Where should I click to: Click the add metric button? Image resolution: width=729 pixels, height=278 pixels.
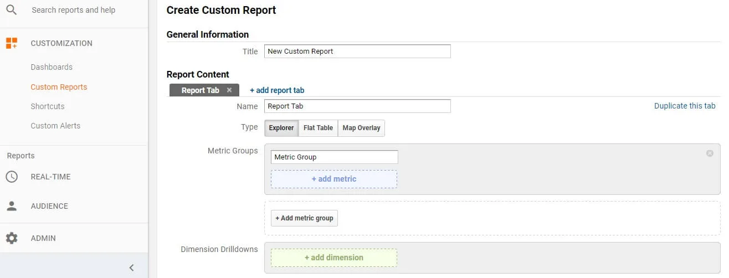pos(334,179)
